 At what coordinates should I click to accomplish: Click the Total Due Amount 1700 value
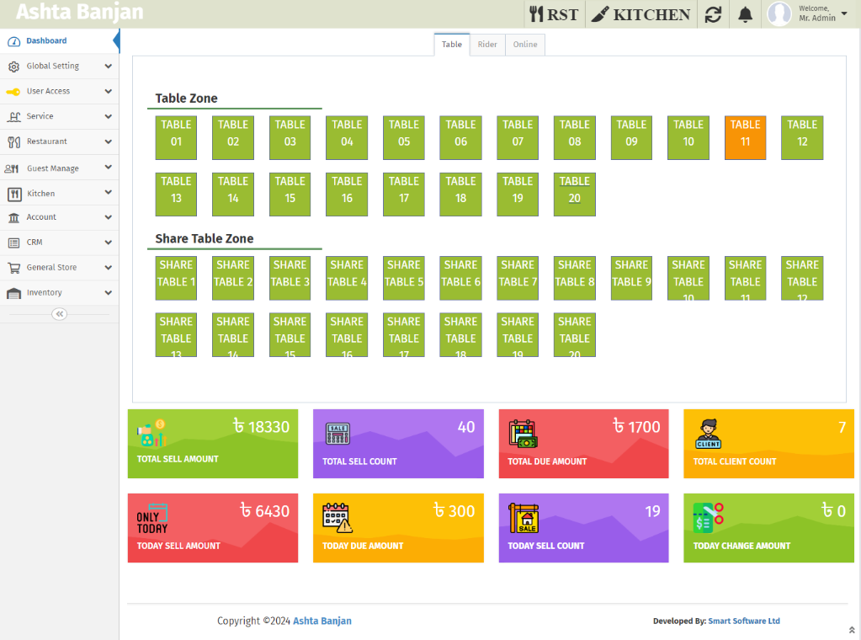tap(636, 427)
